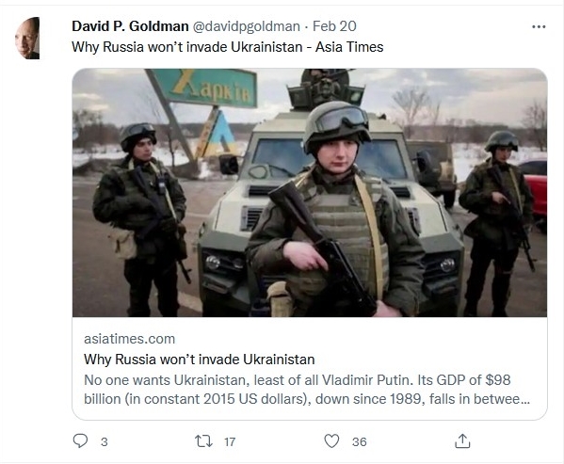Open the @davidpgoldman handle link
The height and width of the screenshot is (464, 564).
(247, 26)
